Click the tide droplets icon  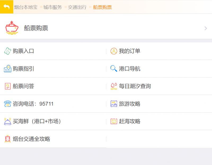[114, 86]
